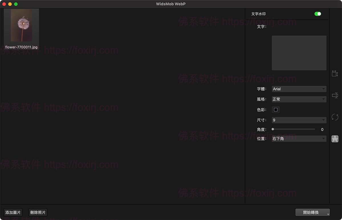Open the 色彩 watermark color picker

pos(275,109)
